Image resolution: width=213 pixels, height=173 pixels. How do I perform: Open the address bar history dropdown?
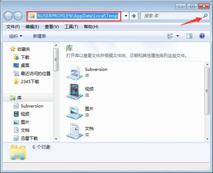click(126, 16)
